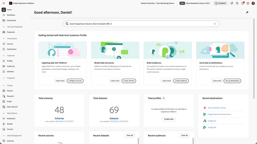Click Learn more under Build Audiences

click(x=167, y=81)
